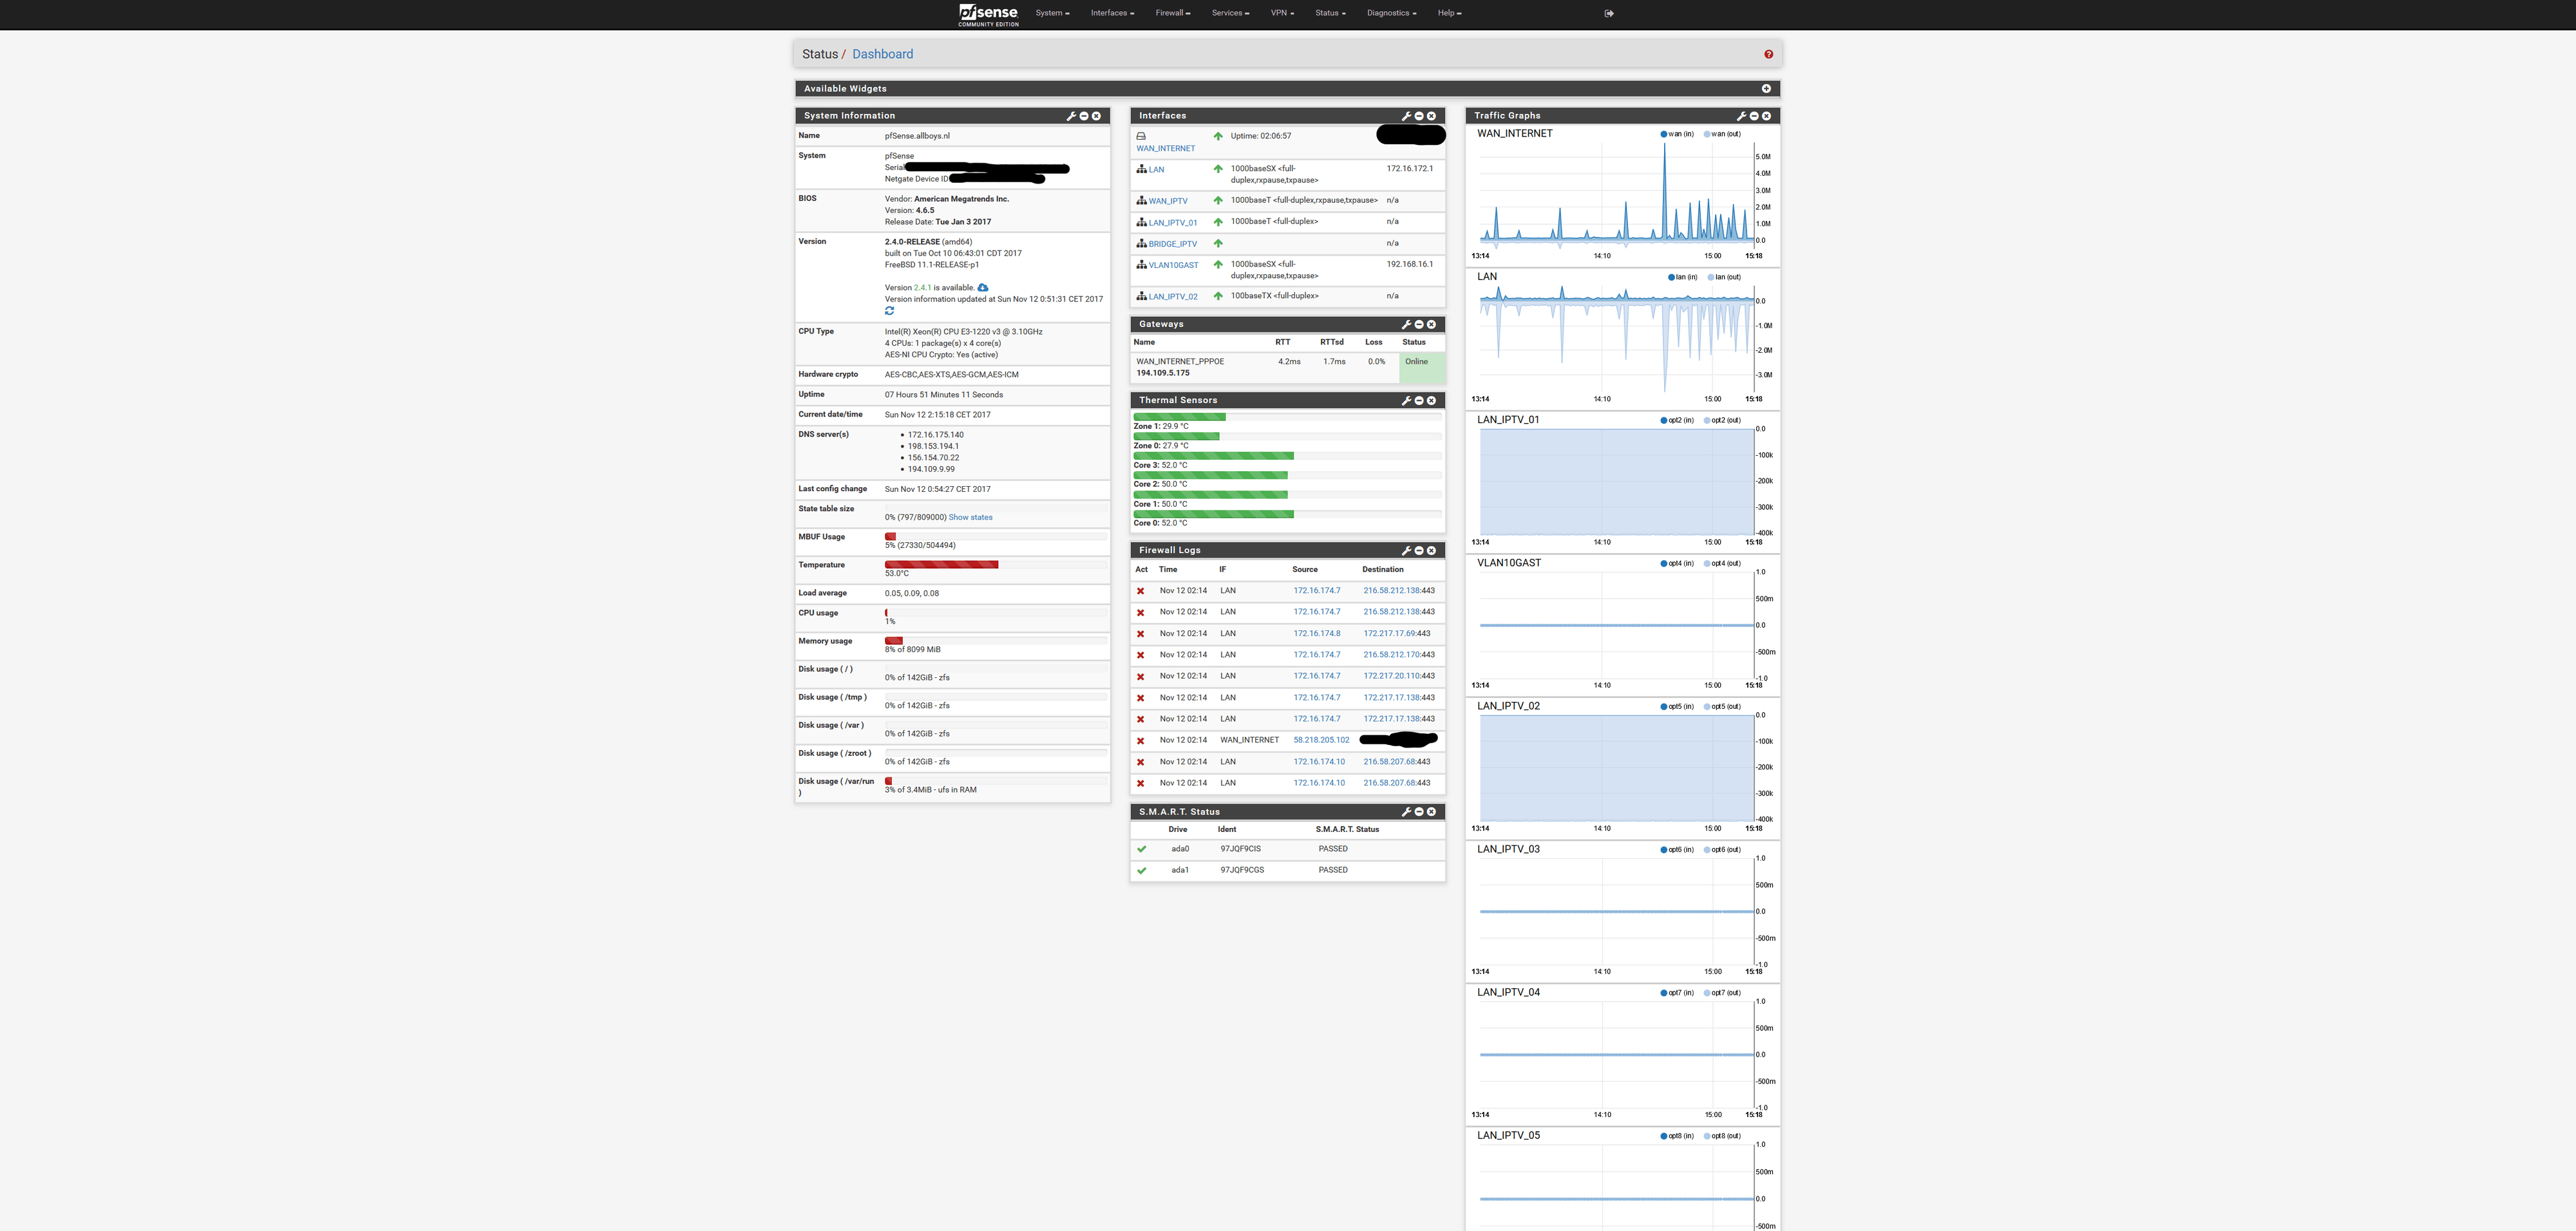Close the S.M.A.R.T. Status widget
Screen dimensions: 2576x1231
1431,812
